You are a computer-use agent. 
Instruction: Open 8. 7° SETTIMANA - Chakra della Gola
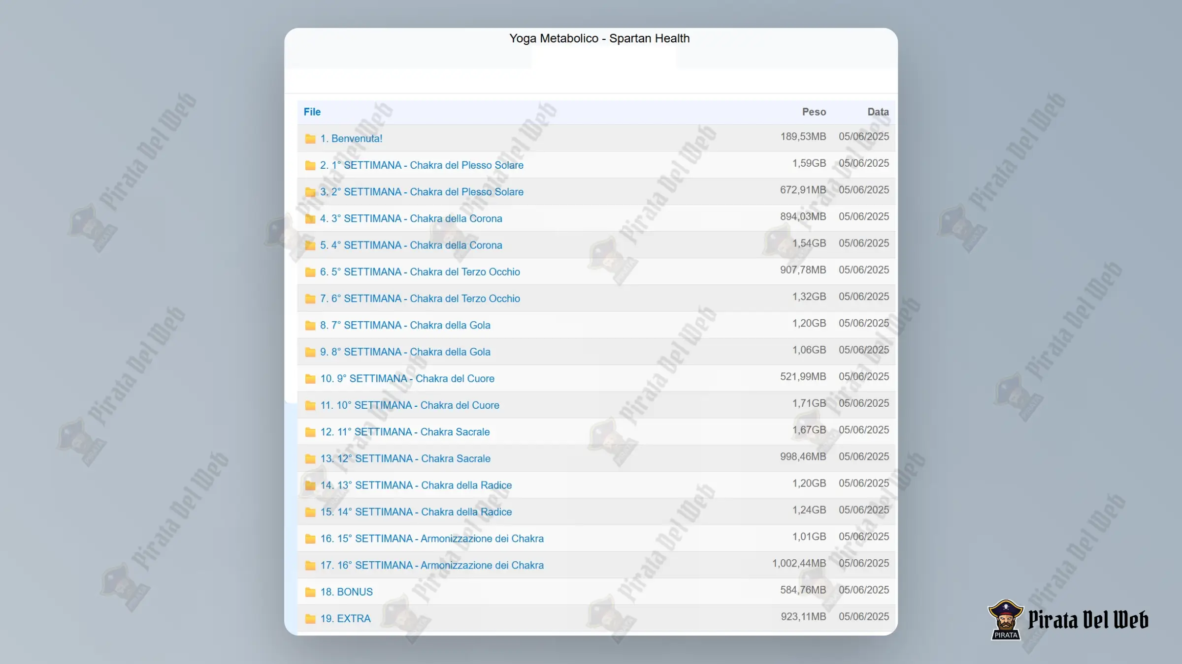click(x=405, y=325)
